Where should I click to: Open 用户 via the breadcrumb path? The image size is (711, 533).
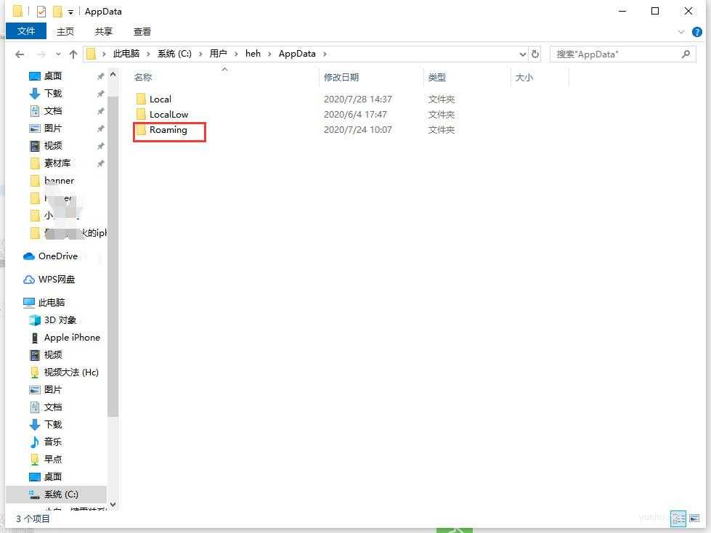pos(218,53)
